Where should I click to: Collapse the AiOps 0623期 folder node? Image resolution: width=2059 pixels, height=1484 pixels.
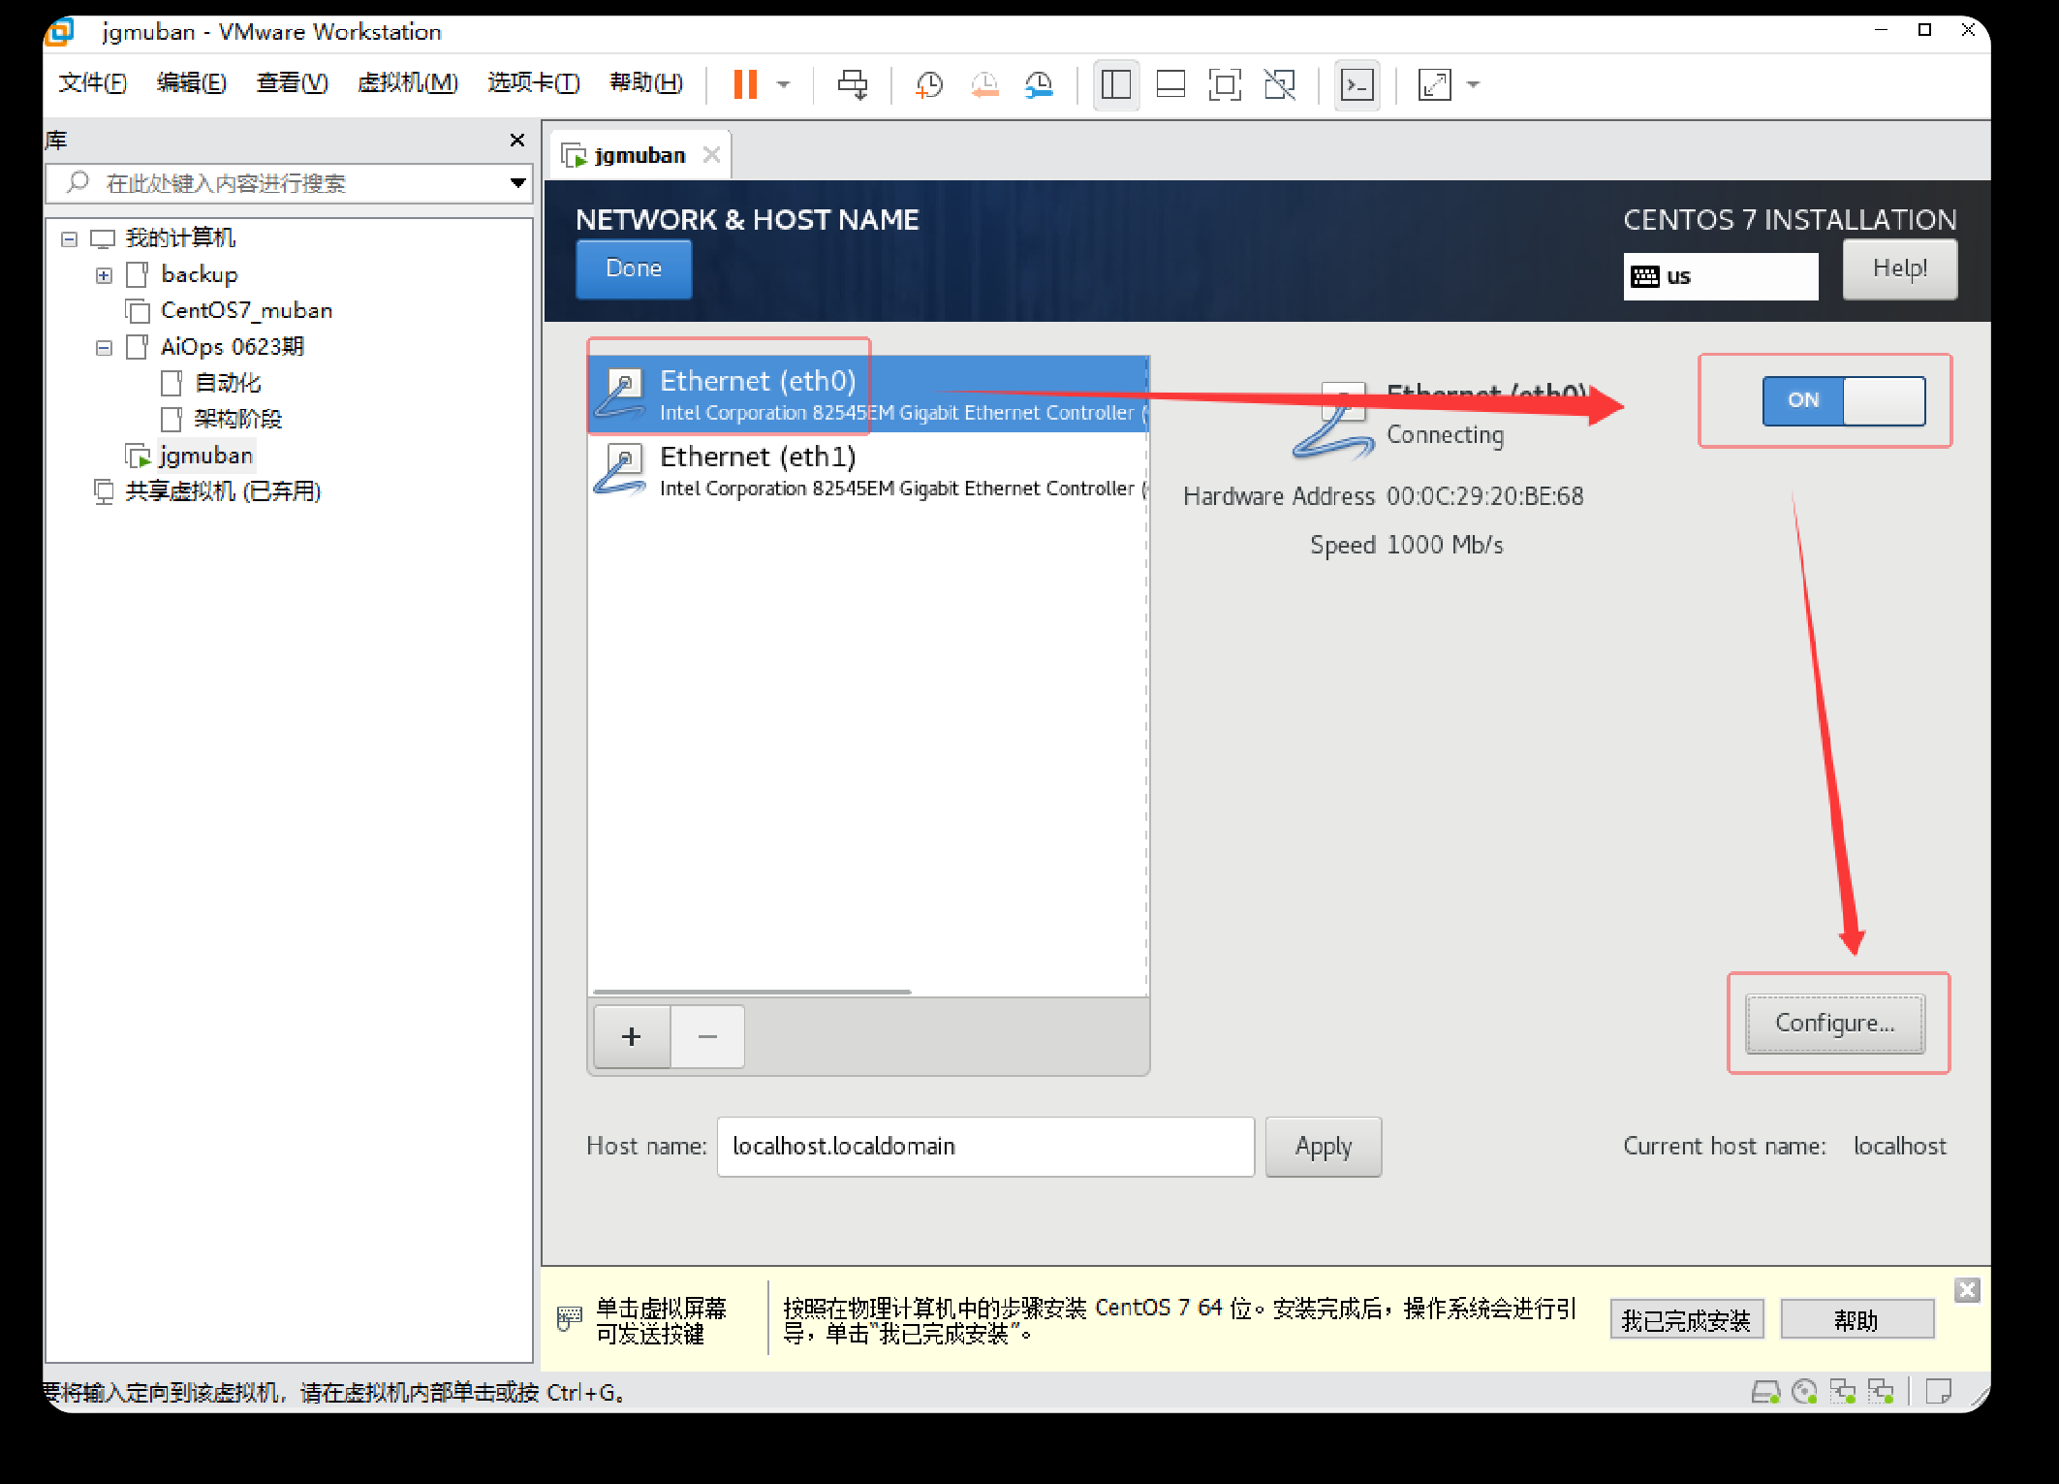coord(104,348)
